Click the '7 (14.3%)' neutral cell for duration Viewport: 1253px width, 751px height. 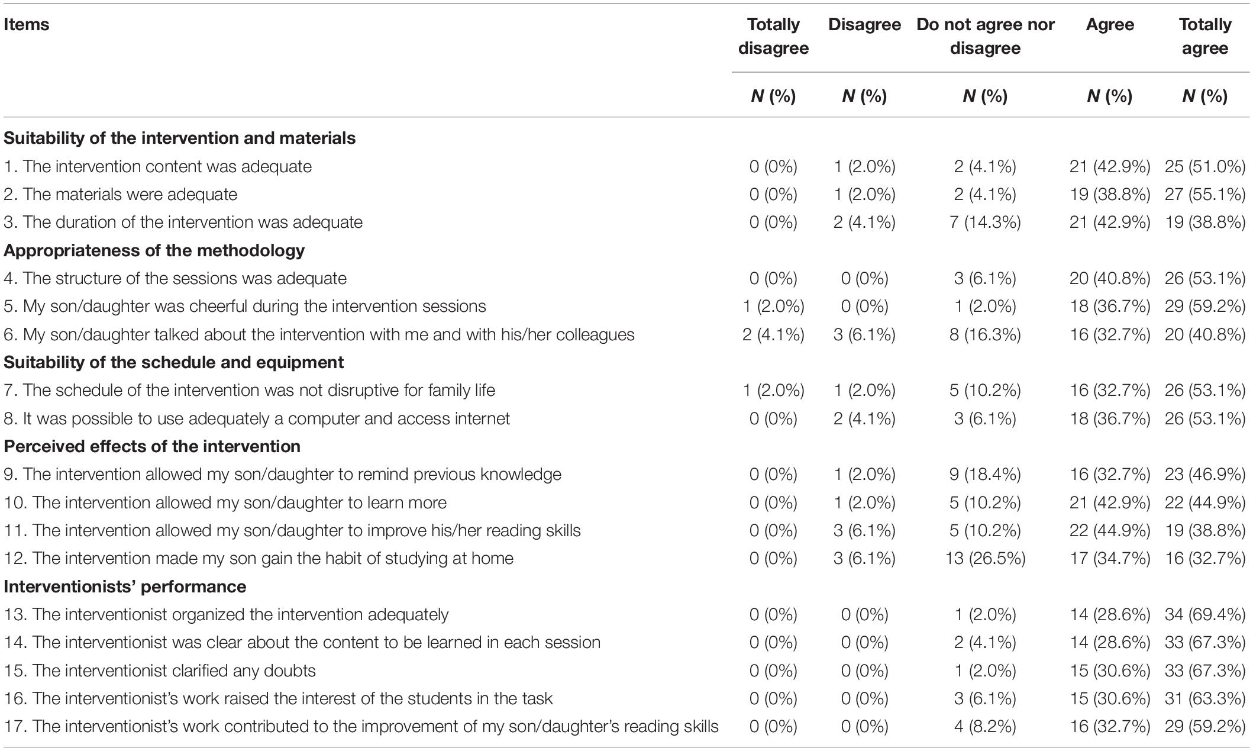[985, 223]
